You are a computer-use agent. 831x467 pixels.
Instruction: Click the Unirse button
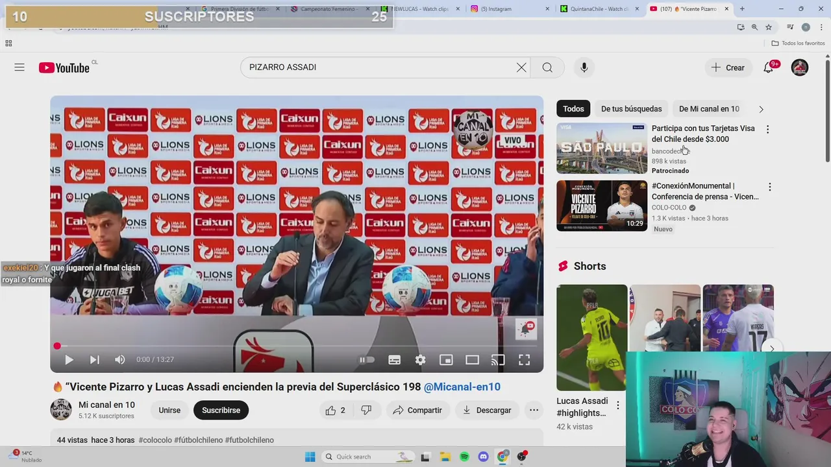click(169, 410)
